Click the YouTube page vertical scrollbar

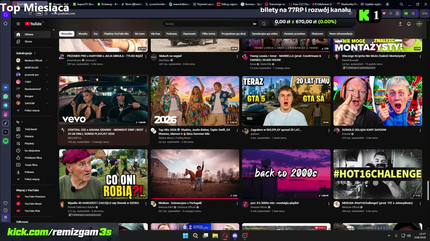click(428, 190)
